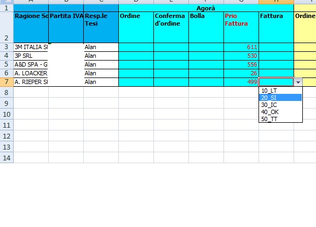Select row 10 via its row header

point(7,114)
